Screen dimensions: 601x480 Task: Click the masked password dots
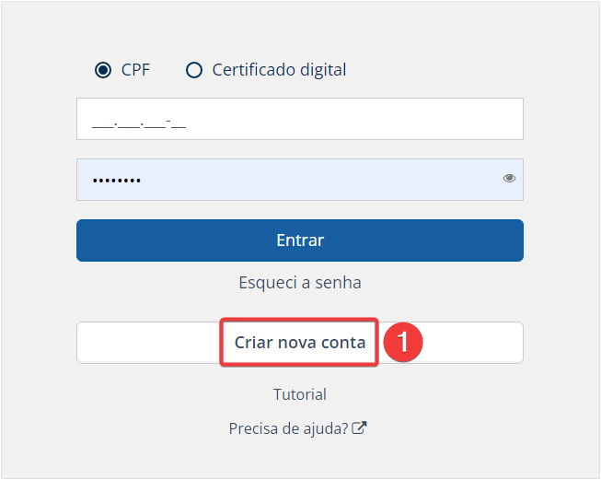pyautogui.click(x=117, y=180)
